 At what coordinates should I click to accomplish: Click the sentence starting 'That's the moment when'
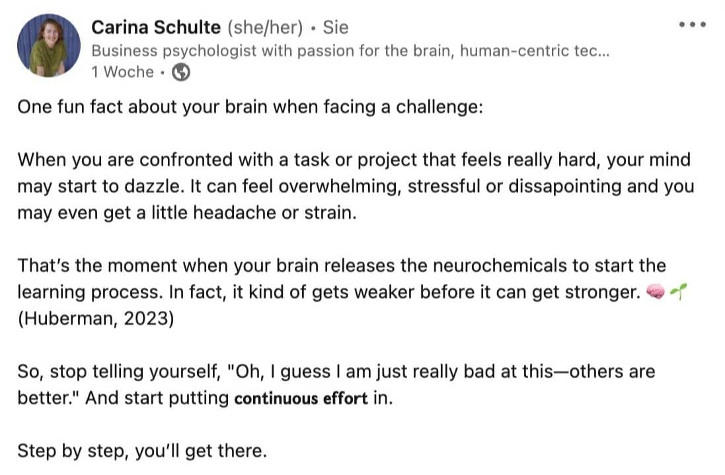pyautogui.click(x=342, y=279)
